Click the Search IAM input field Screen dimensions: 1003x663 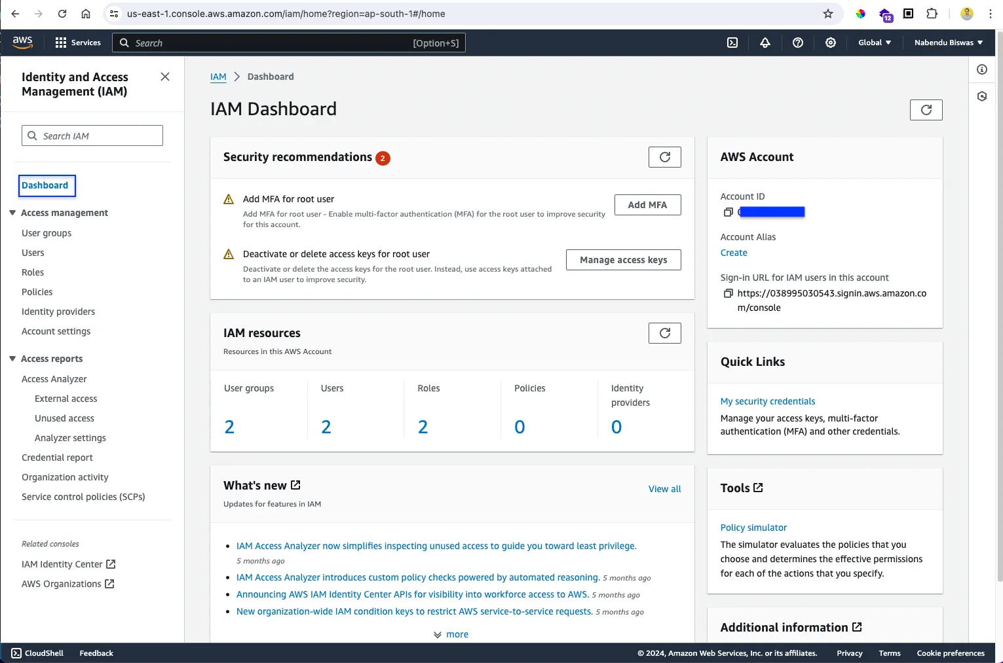point(92,135)
